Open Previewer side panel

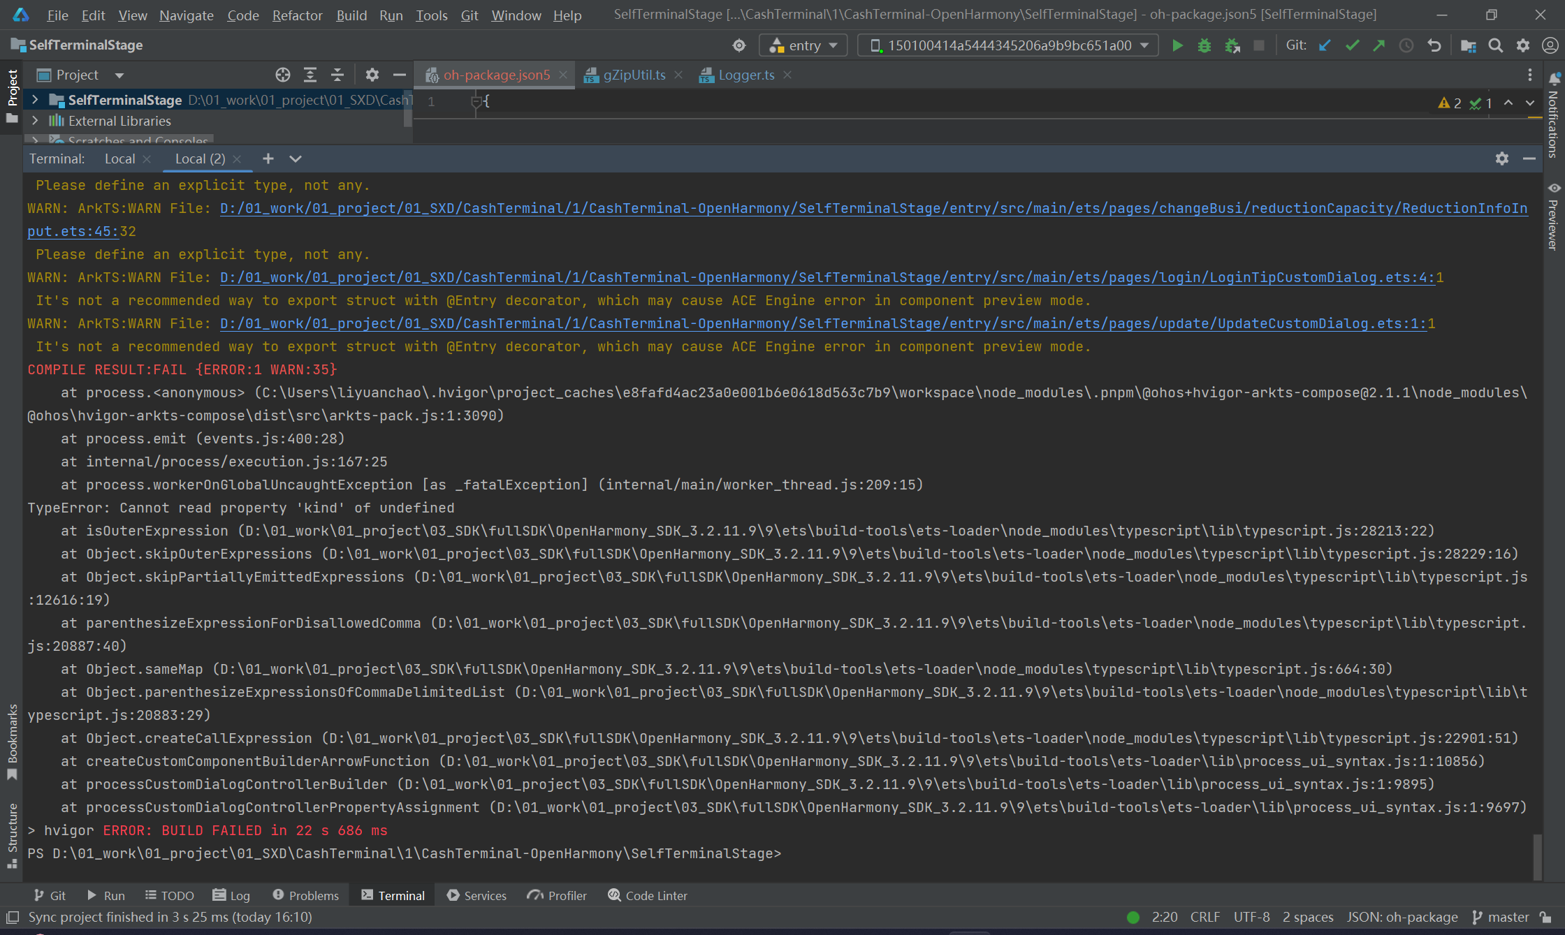pos(1554,216)
